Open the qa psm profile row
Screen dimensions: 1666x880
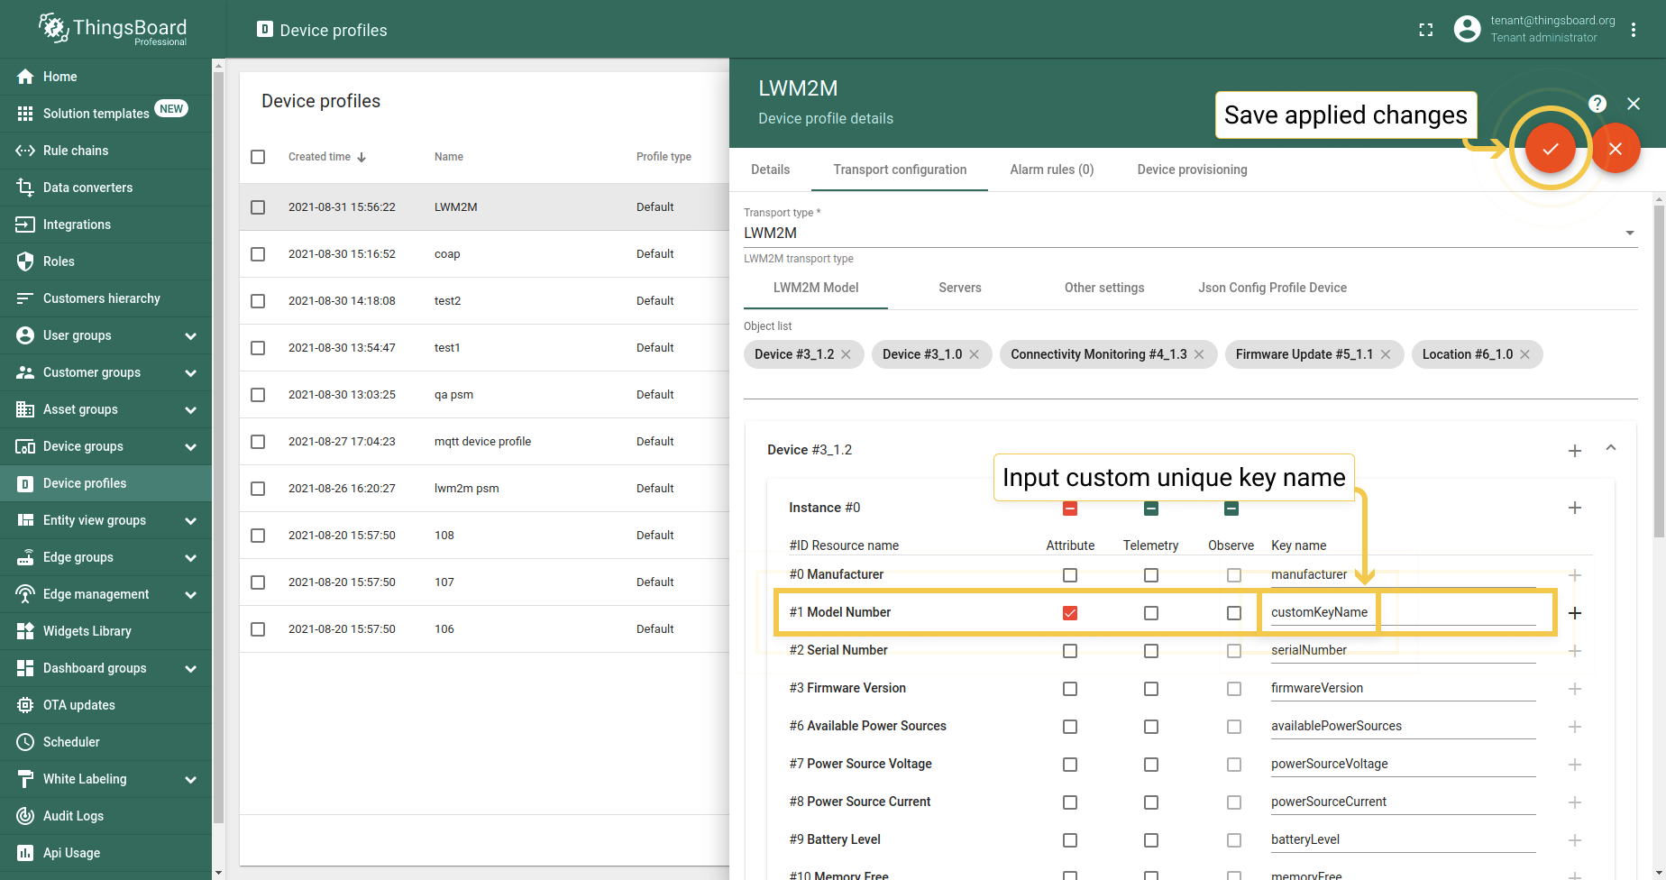[x=484, y=395]
